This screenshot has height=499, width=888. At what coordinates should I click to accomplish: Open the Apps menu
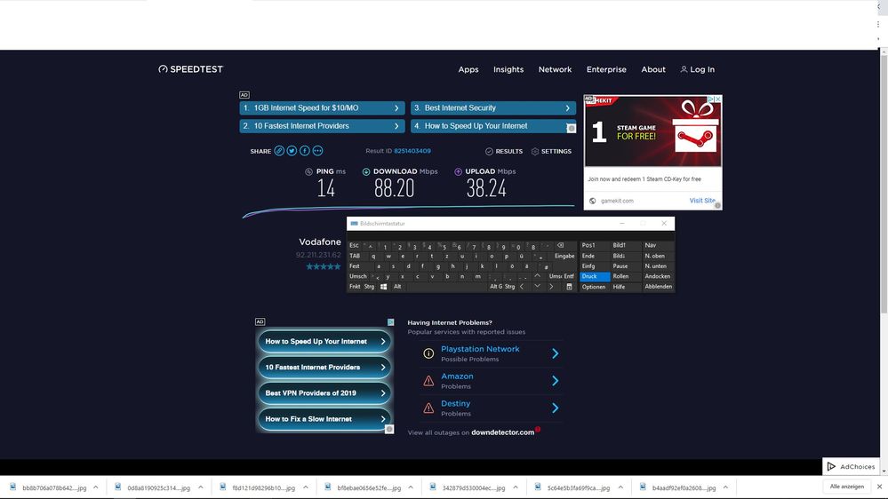click(468, 69)
